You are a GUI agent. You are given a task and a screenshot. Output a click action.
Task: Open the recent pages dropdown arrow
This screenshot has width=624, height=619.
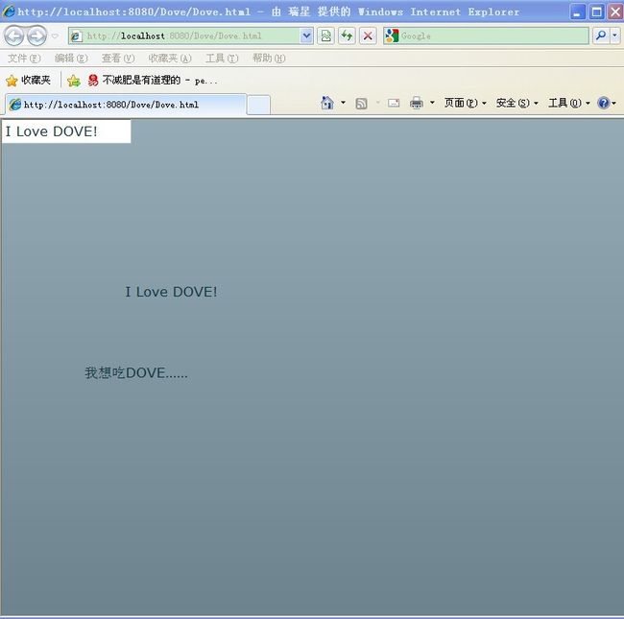[x=55, y=36]
